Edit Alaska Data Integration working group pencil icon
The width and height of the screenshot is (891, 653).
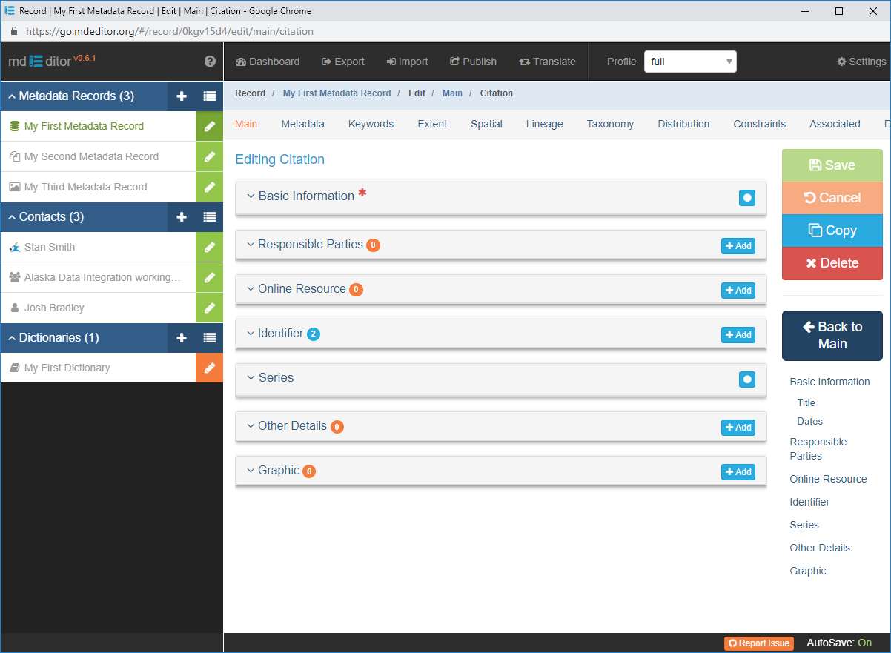210,277
